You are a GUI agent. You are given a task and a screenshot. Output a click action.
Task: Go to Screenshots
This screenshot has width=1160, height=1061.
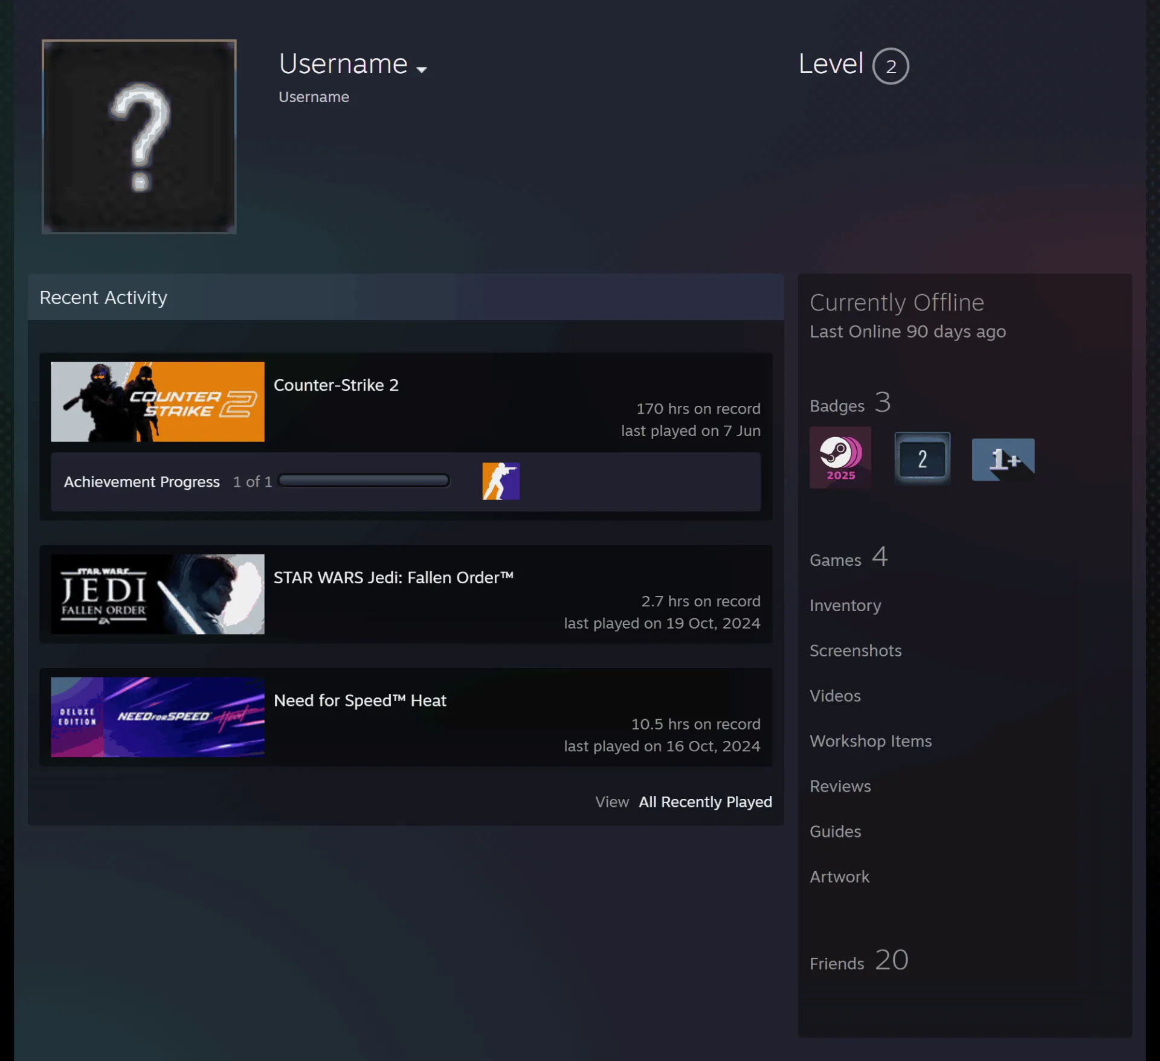[x=855, y=650]
